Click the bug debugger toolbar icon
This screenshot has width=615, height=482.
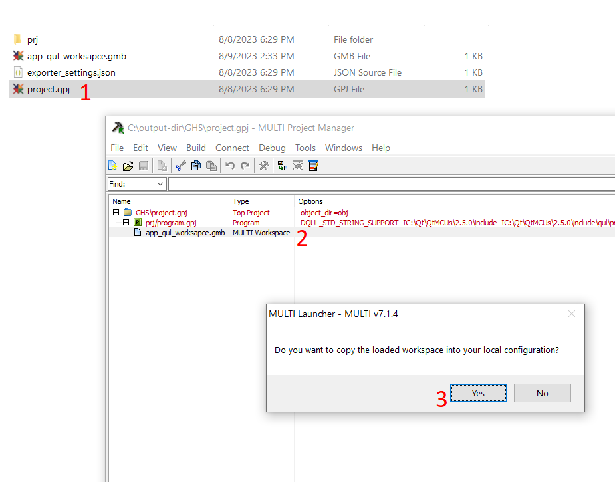coord(297,165)
